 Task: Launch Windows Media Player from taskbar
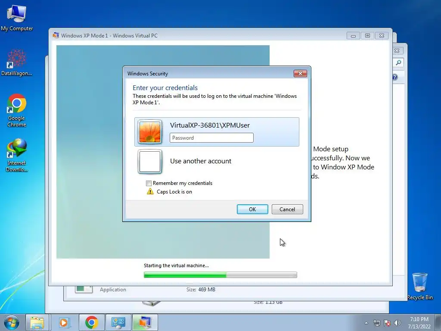click(x=64, y=322)
